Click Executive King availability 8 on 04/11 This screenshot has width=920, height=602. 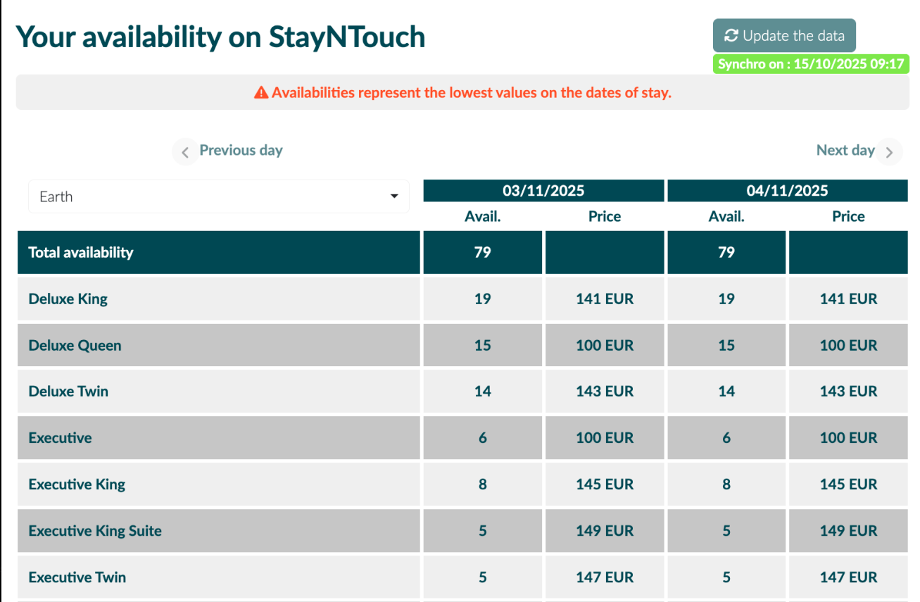[x=726, y=484]
